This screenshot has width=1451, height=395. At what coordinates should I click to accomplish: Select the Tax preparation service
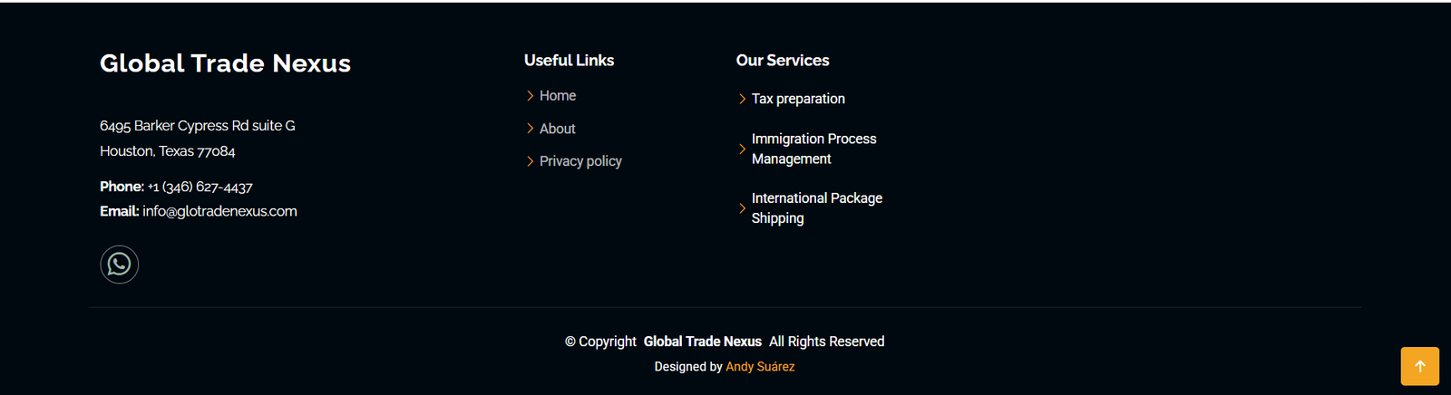[x=798, y=99]
